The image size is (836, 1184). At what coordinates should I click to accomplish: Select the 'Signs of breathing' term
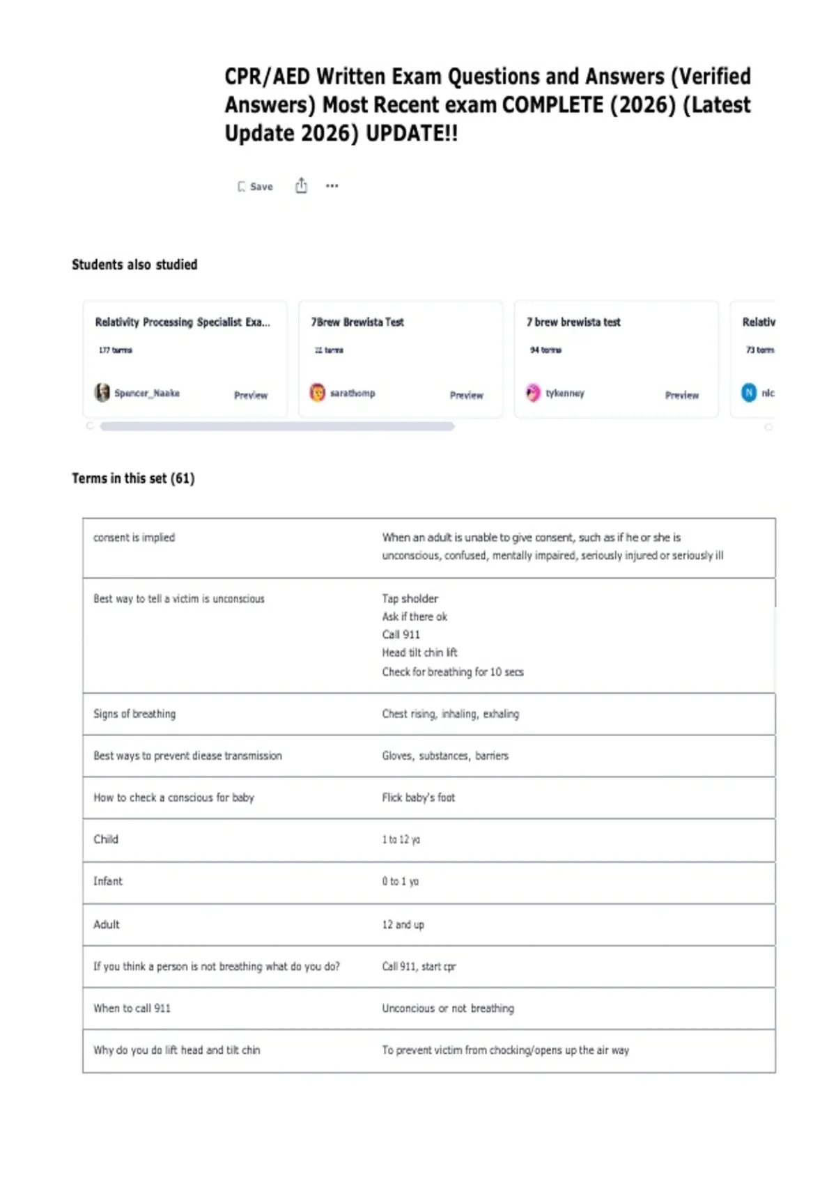click(134, 714)
